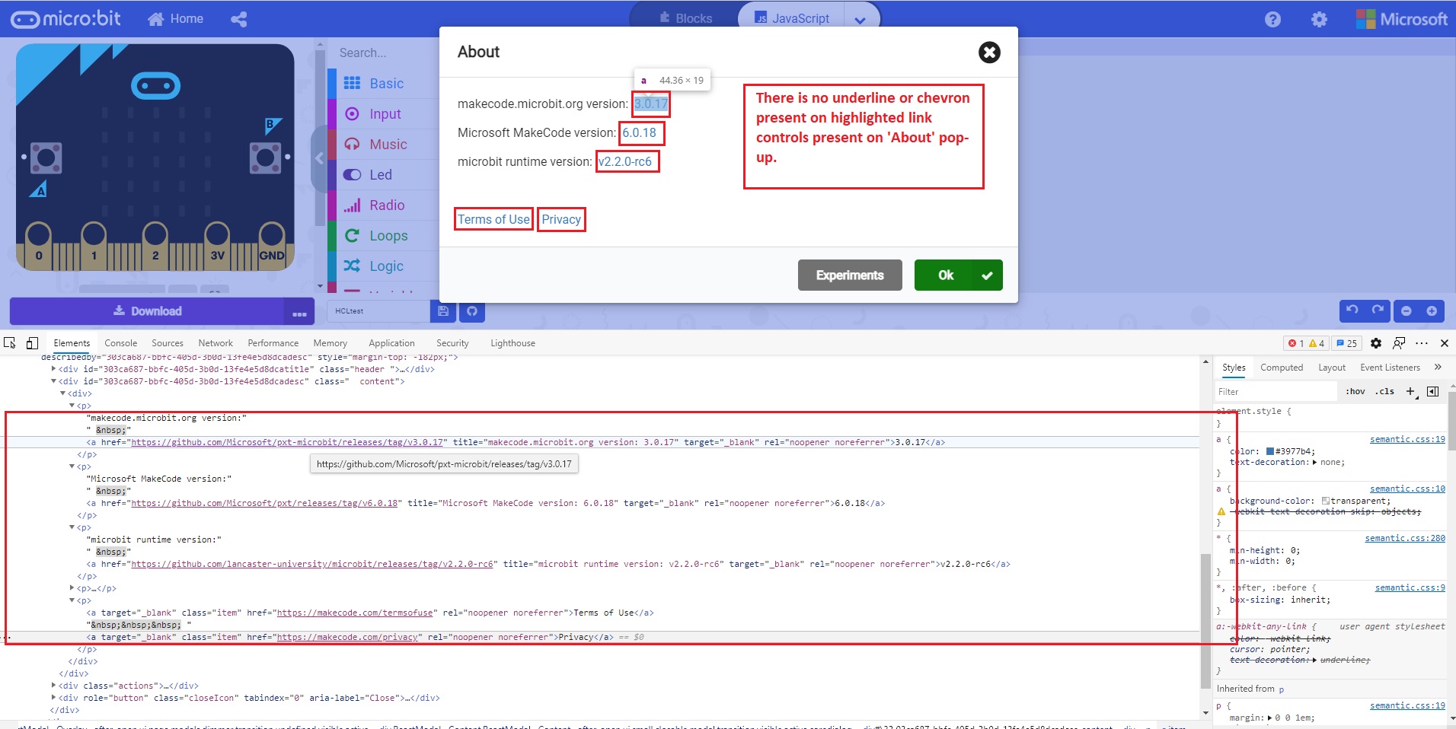
Task: Click the HCLtest project name field
Action: click(377, 310)
